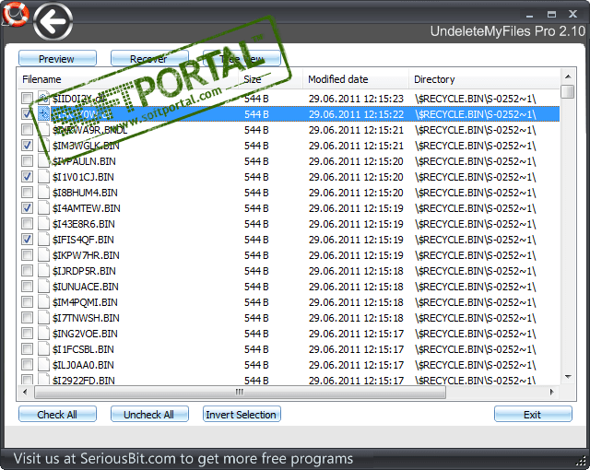Image resolution: width=590 pixels, height=470 pixels.
Task: Select the $I7TNWSH.BIN filename row
Action: pos(86,318)
